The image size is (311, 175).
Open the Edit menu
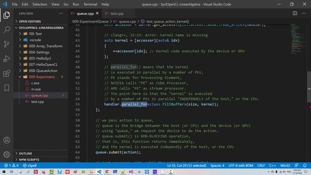(25, 4)
